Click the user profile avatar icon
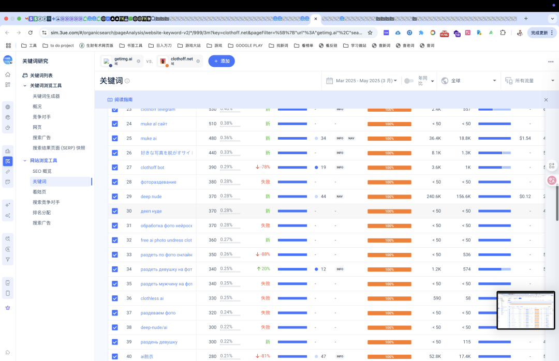Screen dimensions: 559x361 [x=520, y=33]
